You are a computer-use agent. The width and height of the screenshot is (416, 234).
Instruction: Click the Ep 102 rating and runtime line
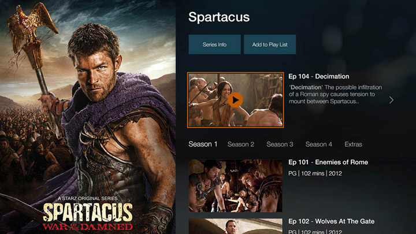[x=315, y=232]
